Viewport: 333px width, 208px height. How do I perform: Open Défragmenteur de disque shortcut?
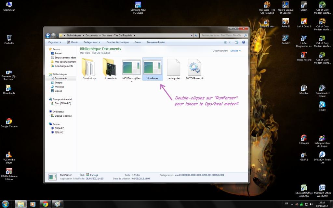[322, 141]
